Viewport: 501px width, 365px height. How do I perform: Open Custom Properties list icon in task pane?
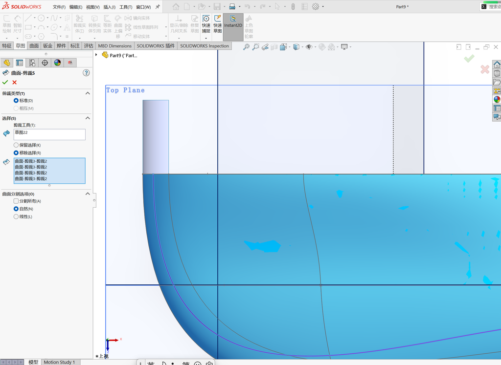point(497,108)
